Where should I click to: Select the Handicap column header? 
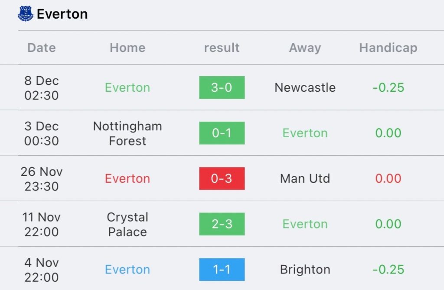(x=388, y=48)
